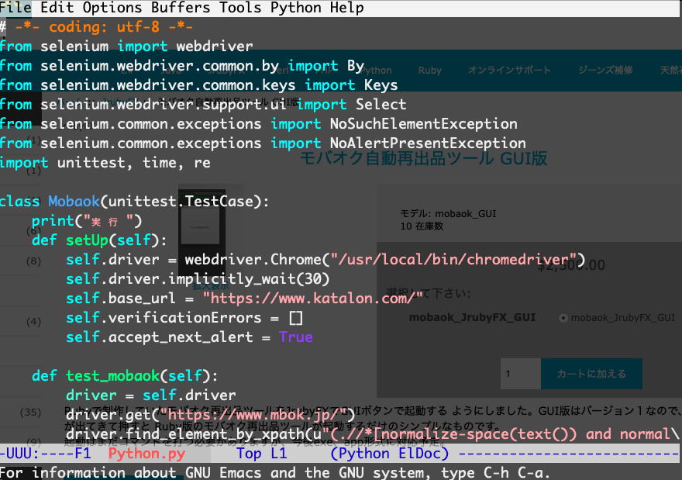Click the モバオク自動再出品ツール GUI版 heading
Image resolution: width=682 pixels, height=480 pixels.
pyautogui.click(x=424, y=158)
